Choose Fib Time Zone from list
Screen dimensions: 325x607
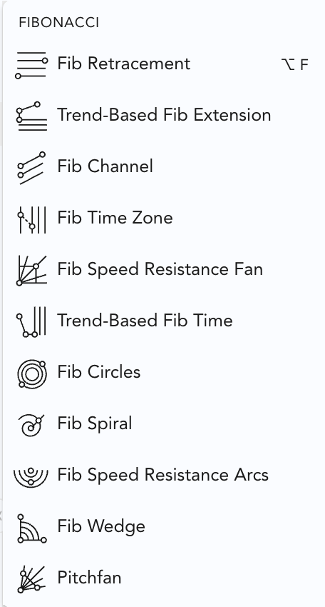pyautogui.click(x=115, y=217)
